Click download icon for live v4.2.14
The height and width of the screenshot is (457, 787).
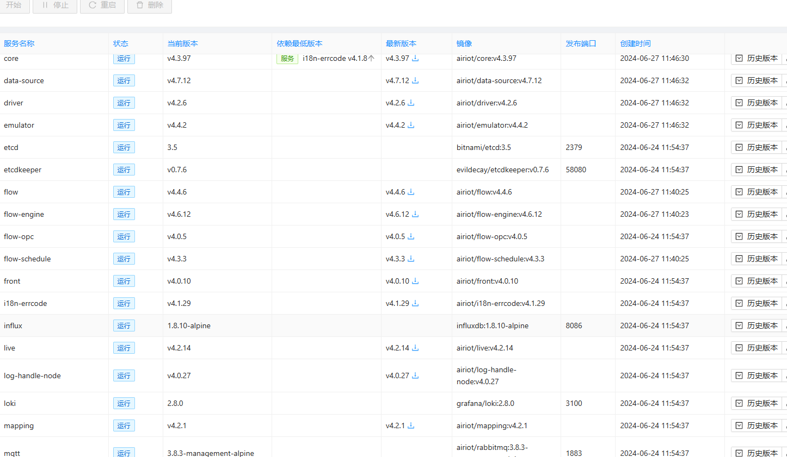[415, 348]
